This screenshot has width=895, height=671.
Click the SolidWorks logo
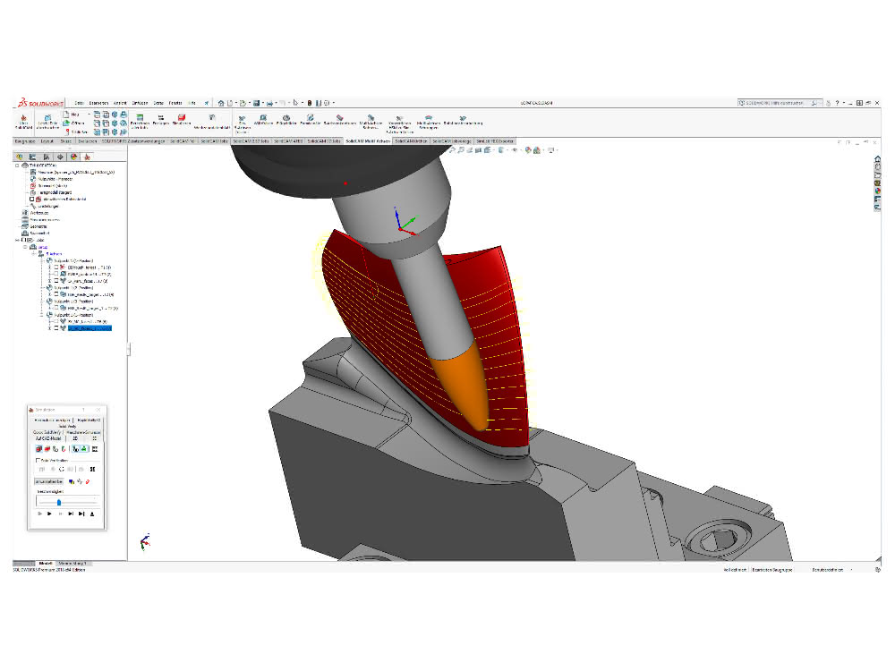40,103
